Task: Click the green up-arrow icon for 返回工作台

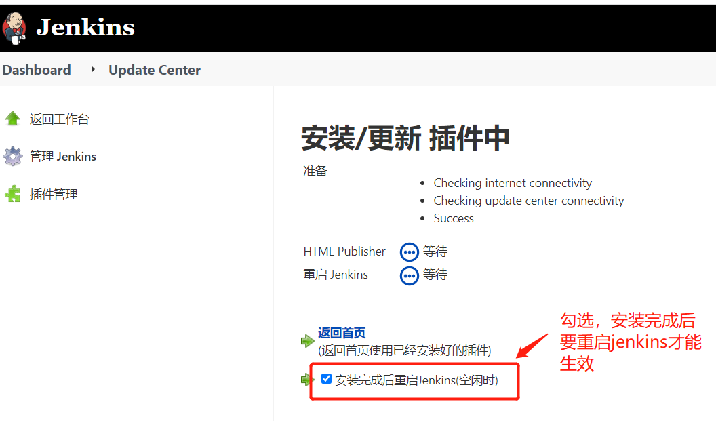Action: click(13, 118)
